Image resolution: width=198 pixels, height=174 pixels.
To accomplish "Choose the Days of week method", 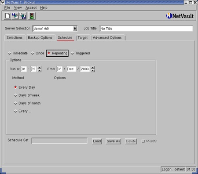I will [27, 95].
